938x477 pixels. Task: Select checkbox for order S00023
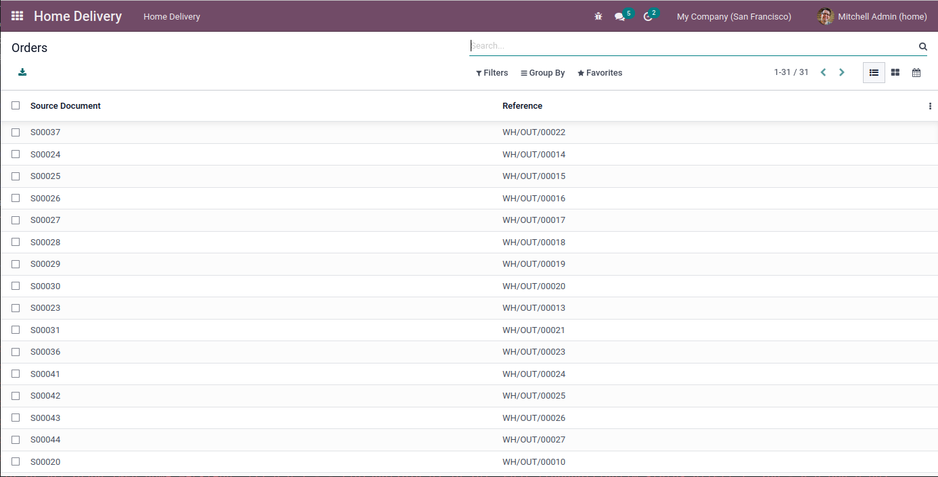16,308
